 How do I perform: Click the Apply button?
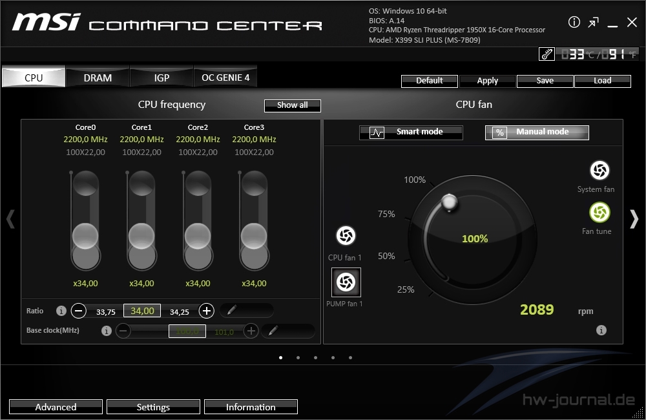(487, 81)
